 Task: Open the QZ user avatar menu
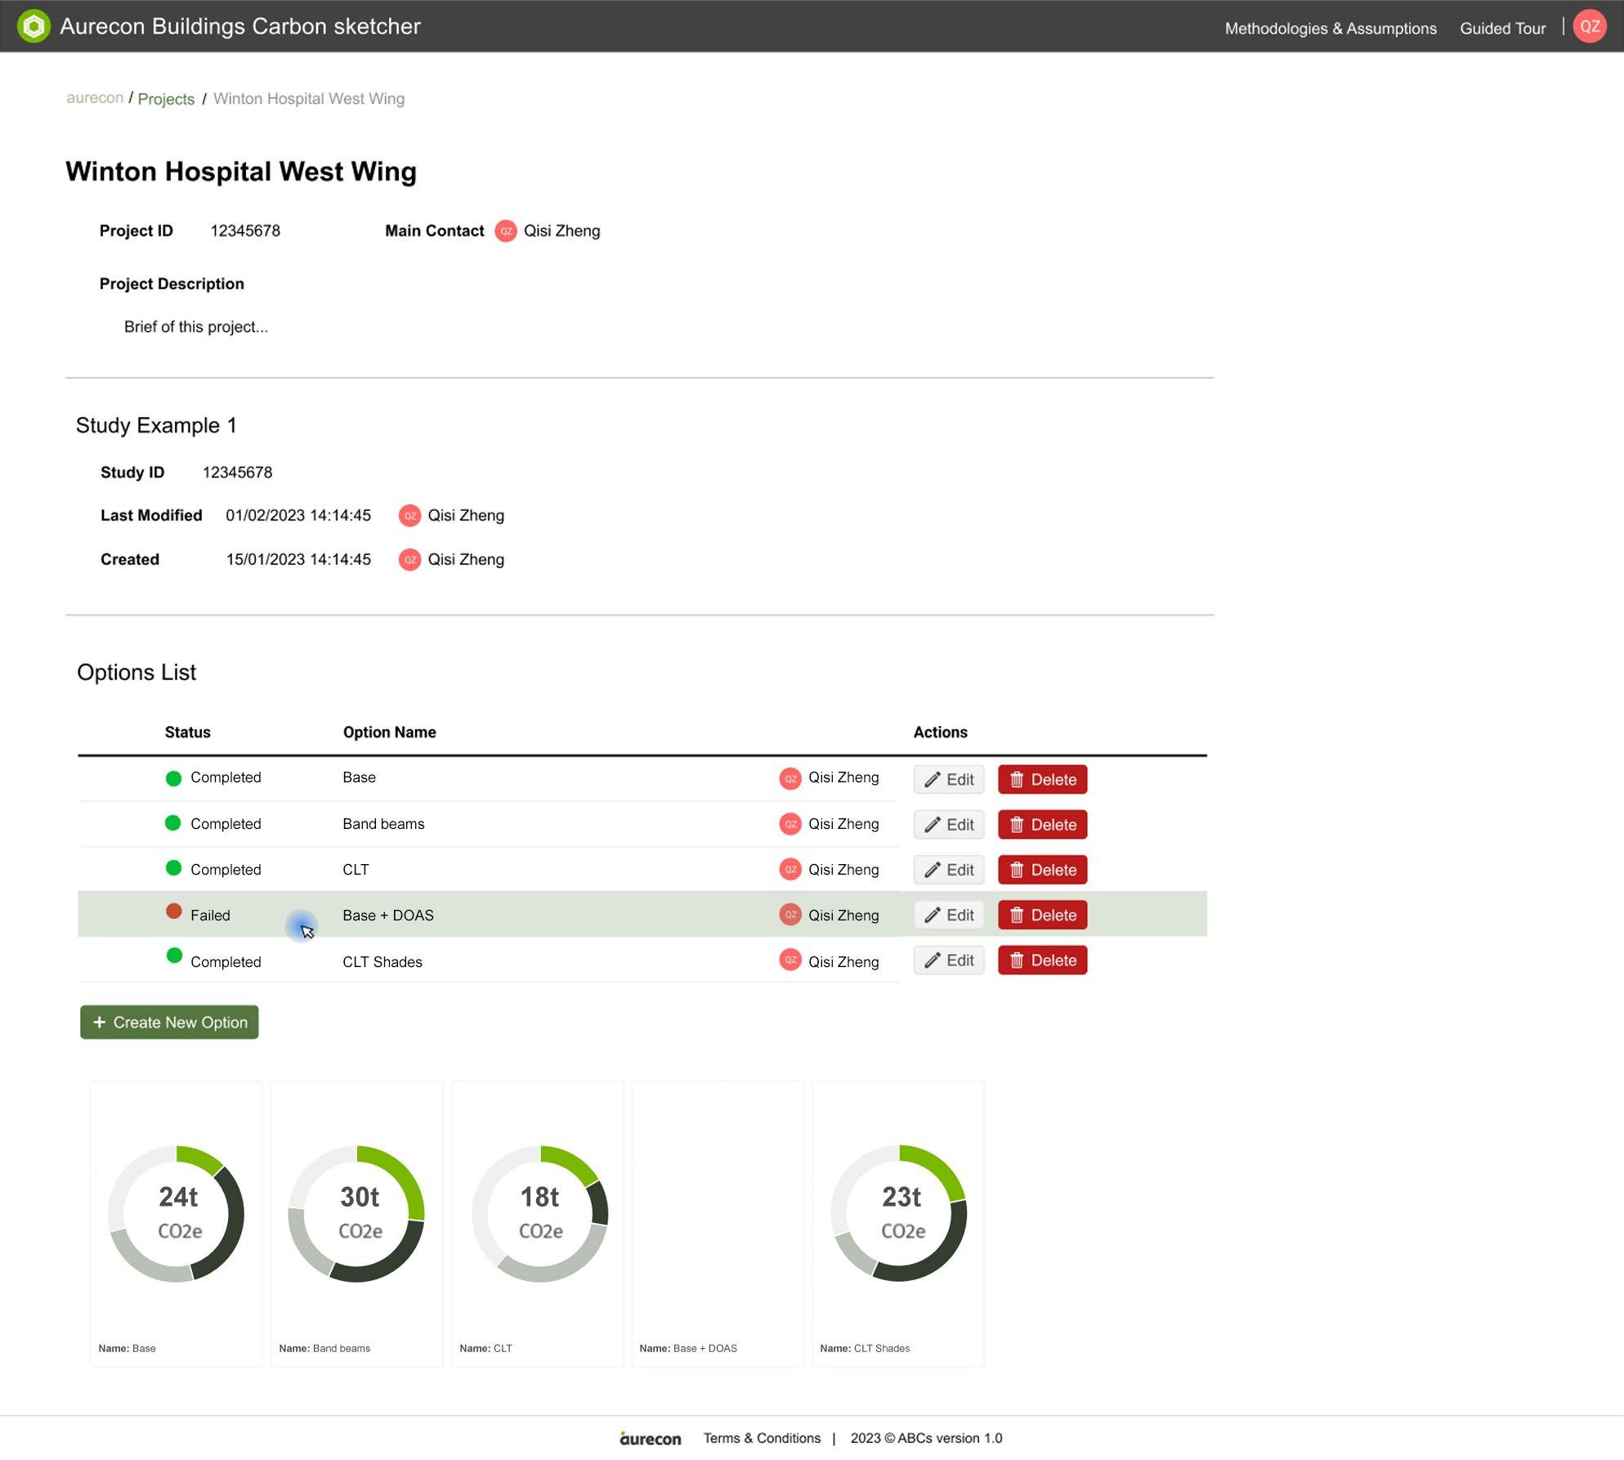coord(1589,27)
